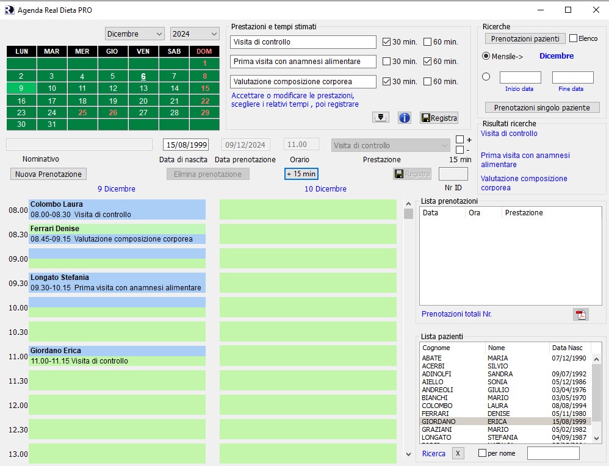
Task: Select day 25 in the calendar
Action: tap(82, 113)
